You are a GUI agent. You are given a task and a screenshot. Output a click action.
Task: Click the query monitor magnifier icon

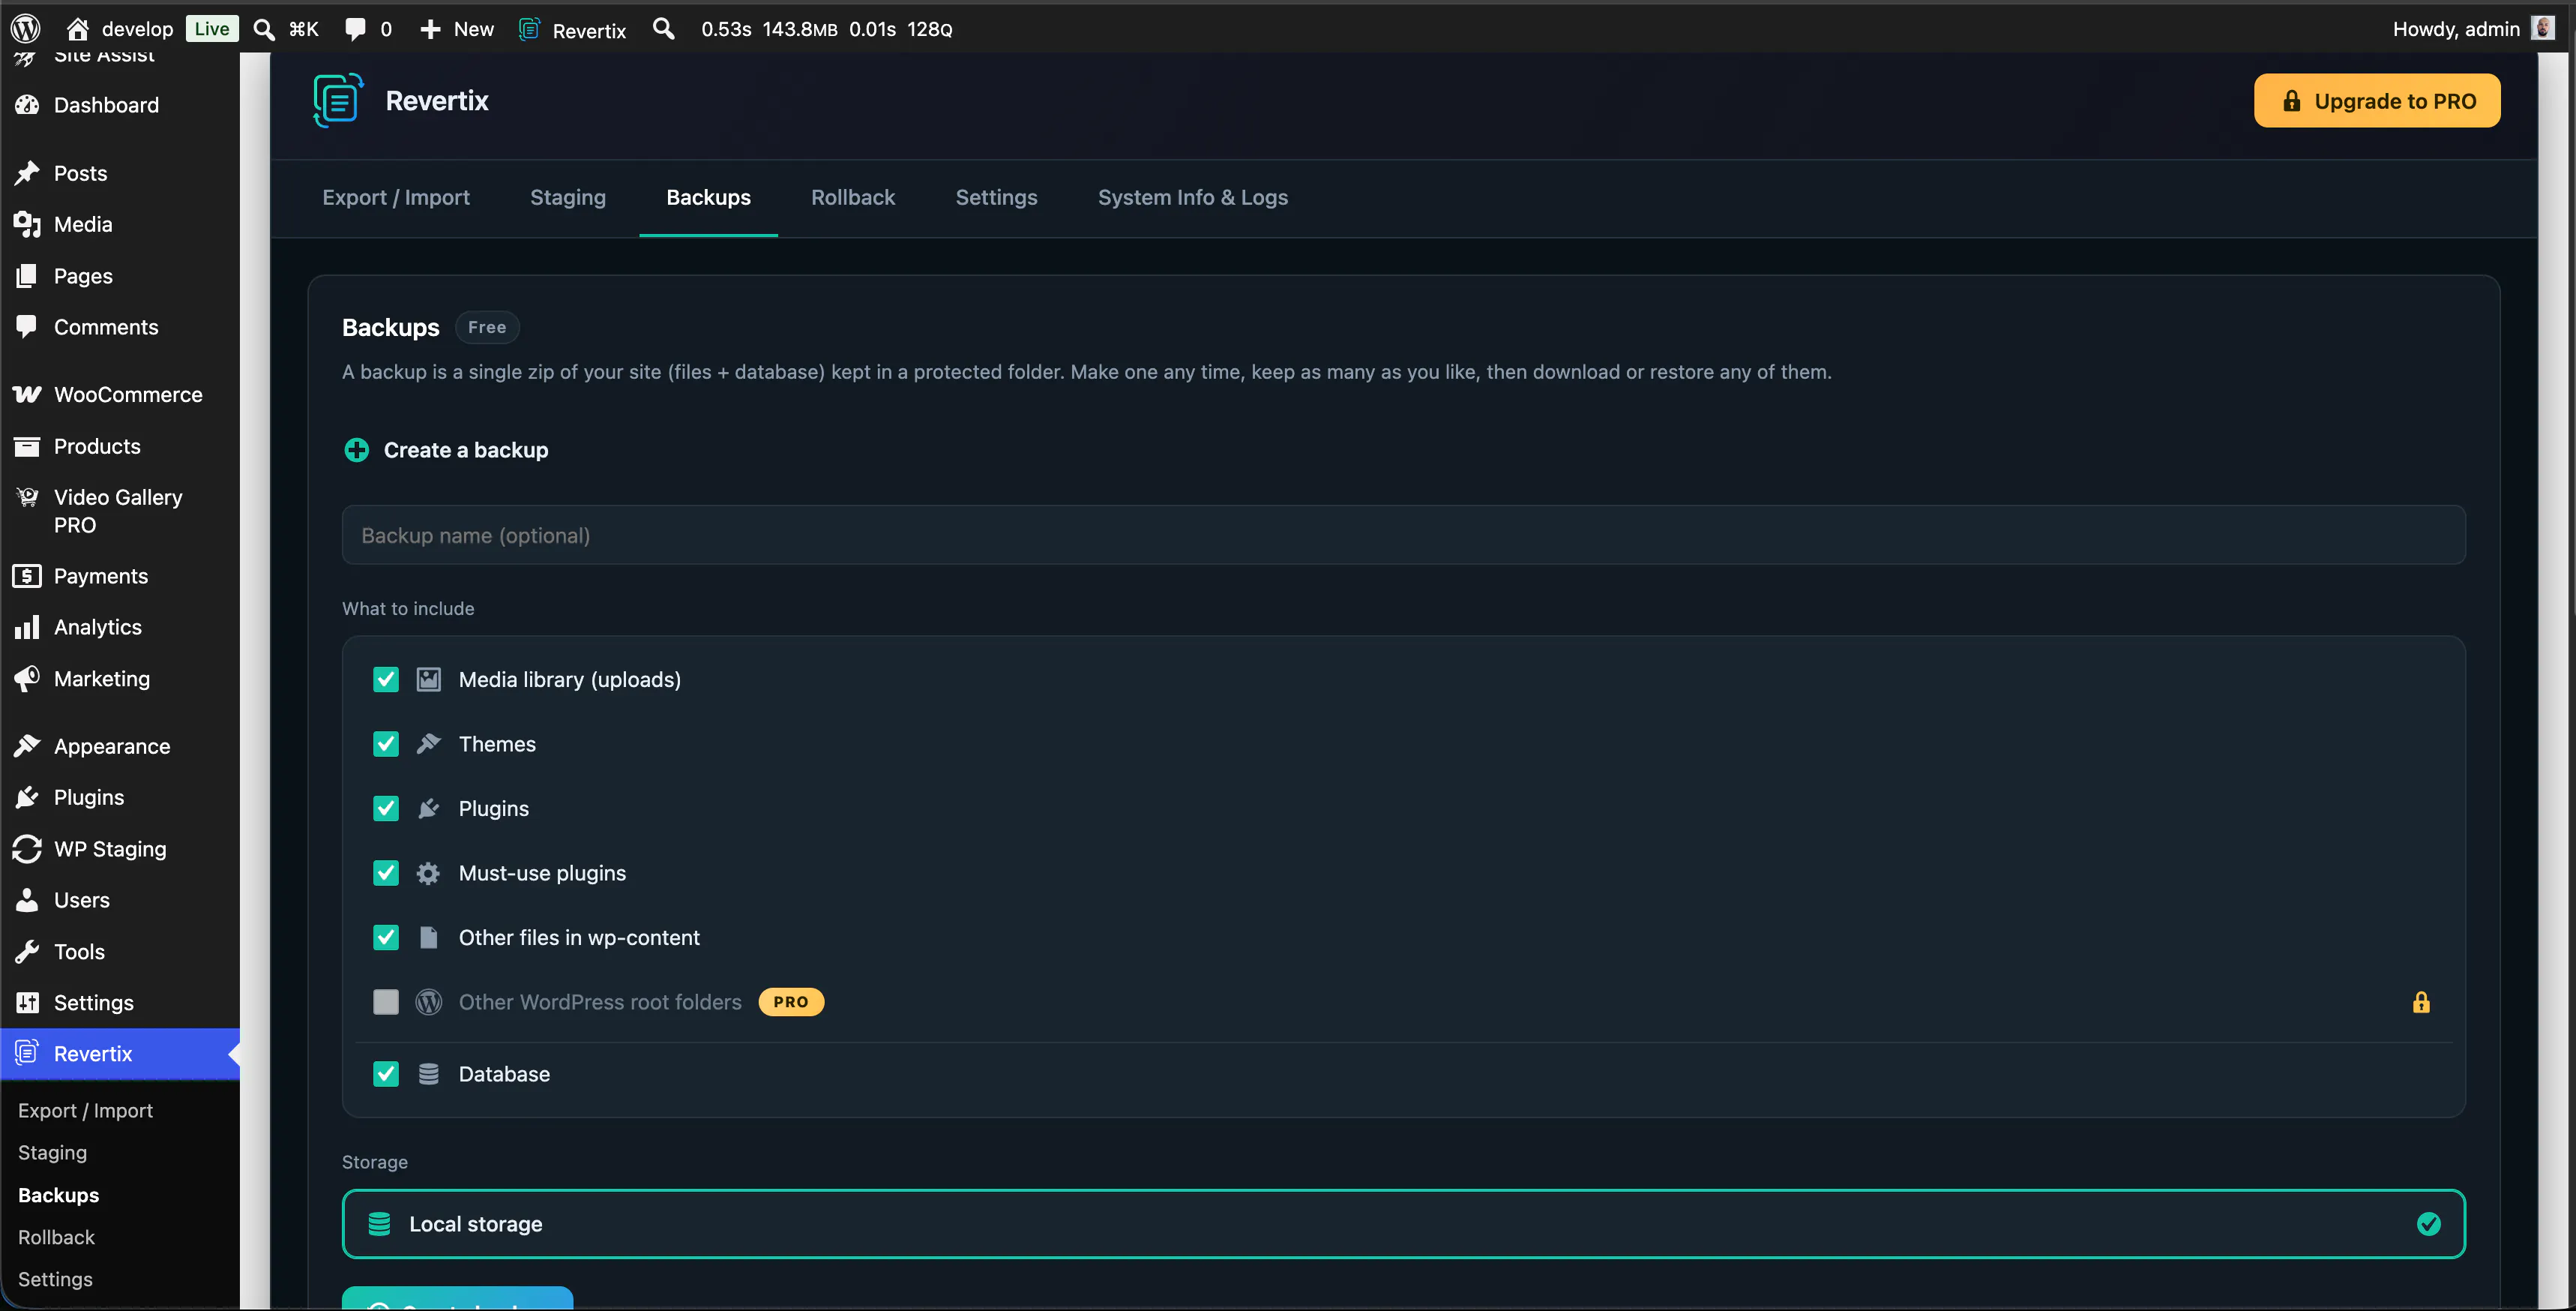point(664,28)
